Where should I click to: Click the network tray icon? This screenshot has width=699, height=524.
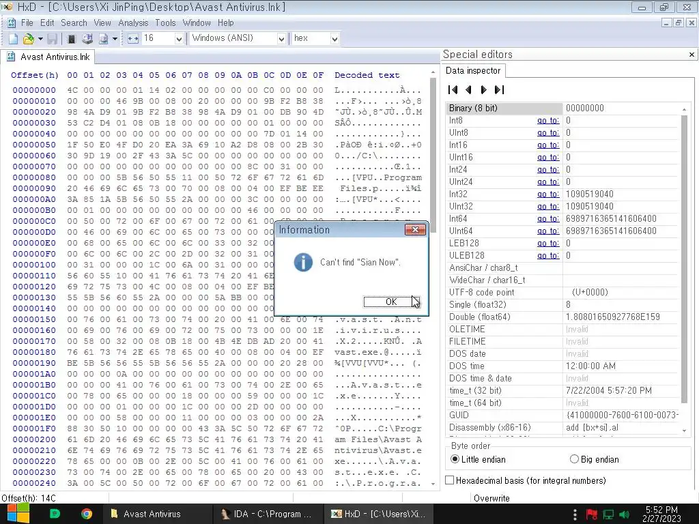(x=608, y=514)
